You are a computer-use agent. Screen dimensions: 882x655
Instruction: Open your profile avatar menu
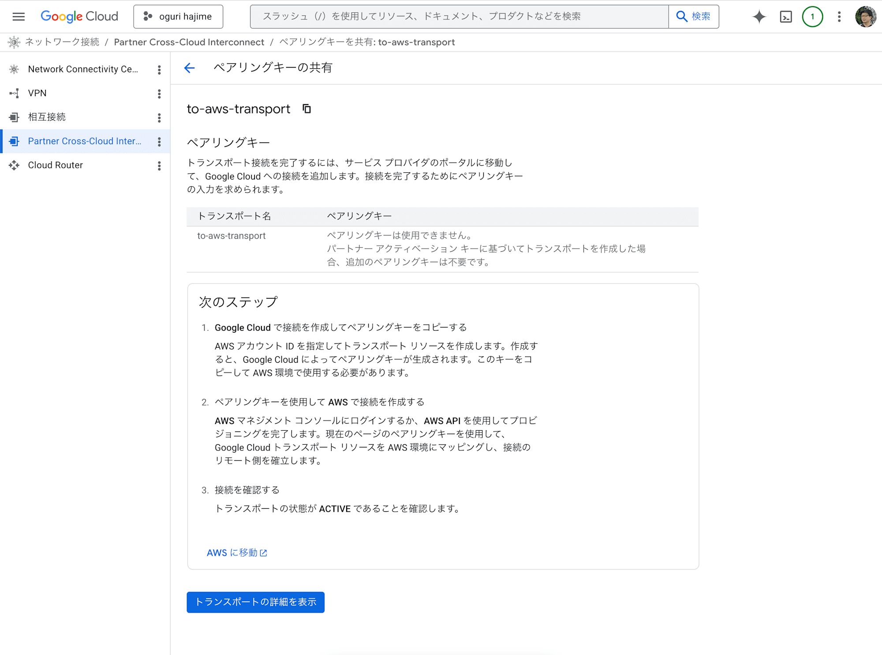coord(866,16)
